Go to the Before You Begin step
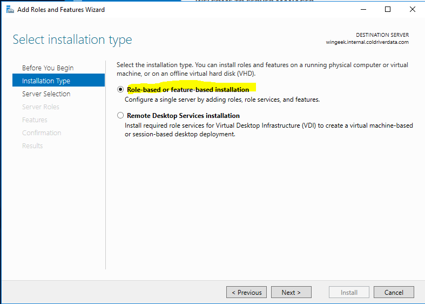 tap(48, 68)
